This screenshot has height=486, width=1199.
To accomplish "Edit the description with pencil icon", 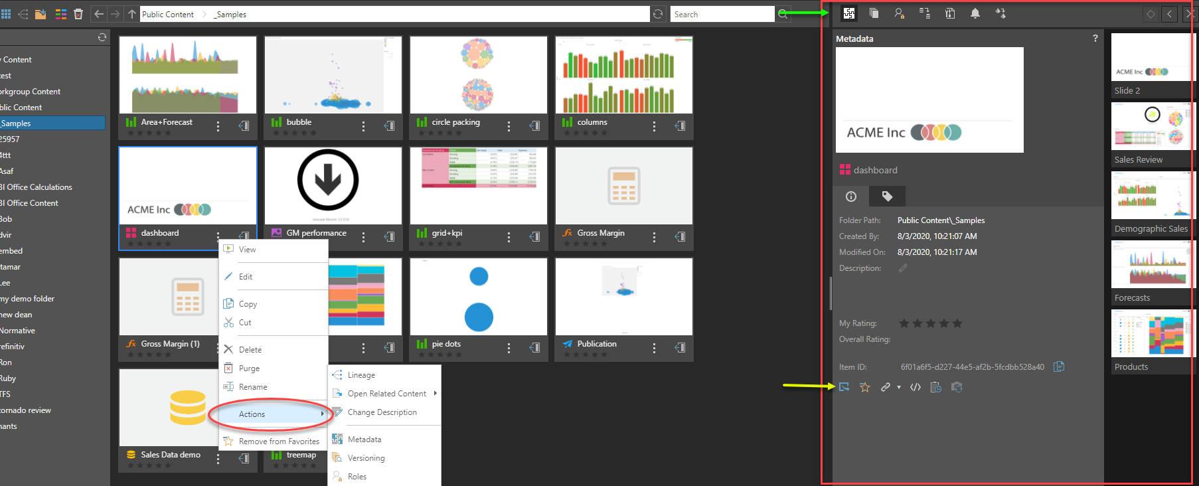I will pyautogui.click(x=903, y=268).
